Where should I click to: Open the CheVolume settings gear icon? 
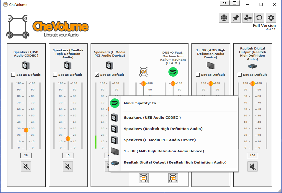[x=271, y=17]
